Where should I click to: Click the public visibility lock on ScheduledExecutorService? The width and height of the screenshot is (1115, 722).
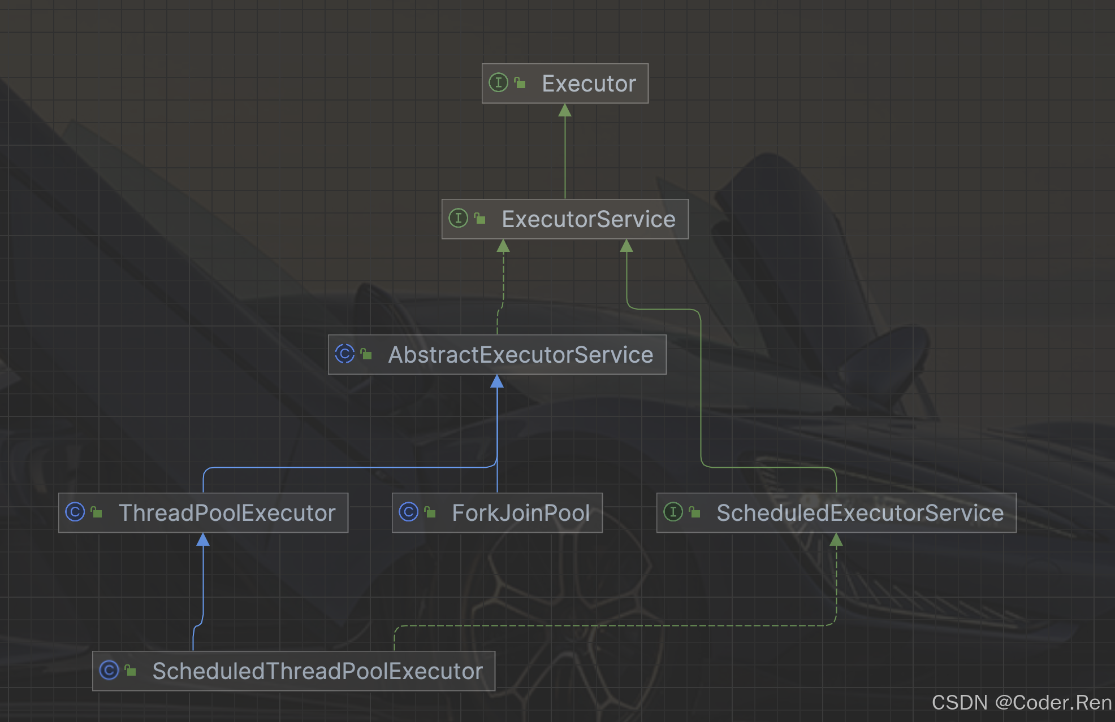695,512
